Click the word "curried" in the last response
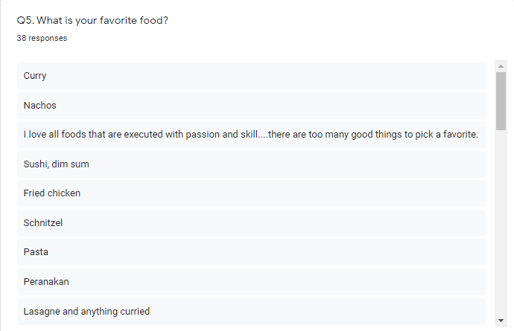The width and height of the screenshot is (514, 331). [x=135, y=312]
